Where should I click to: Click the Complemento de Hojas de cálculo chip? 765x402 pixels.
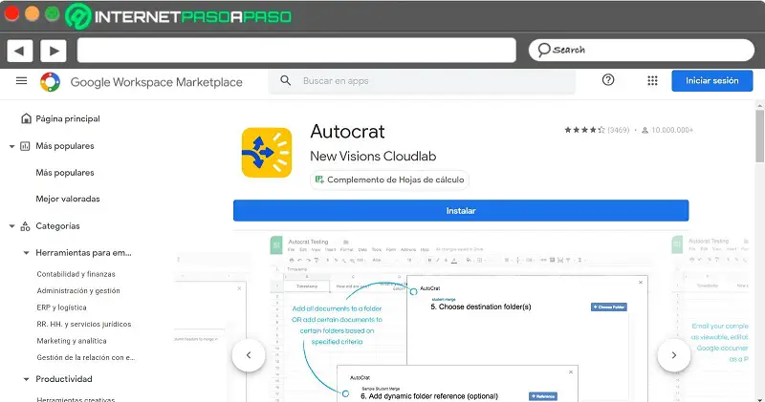[x=390, y=180]
